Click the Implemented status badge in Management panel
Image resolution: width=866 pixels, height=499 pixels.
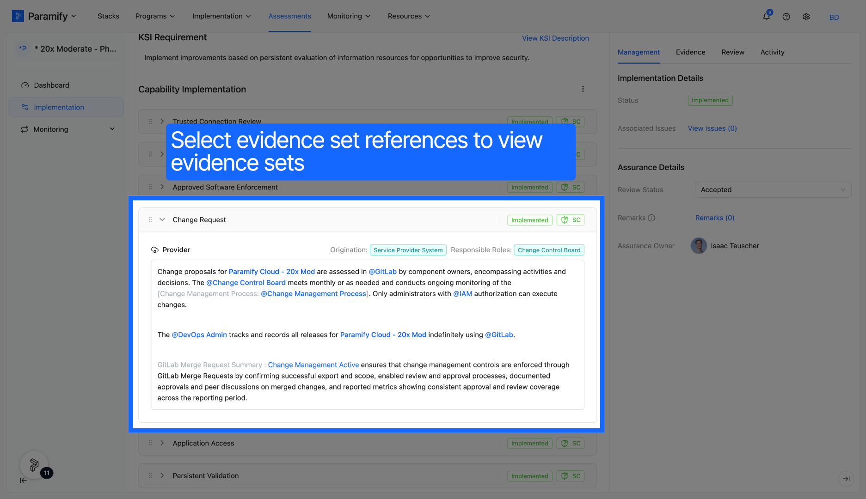coord(710,100)
